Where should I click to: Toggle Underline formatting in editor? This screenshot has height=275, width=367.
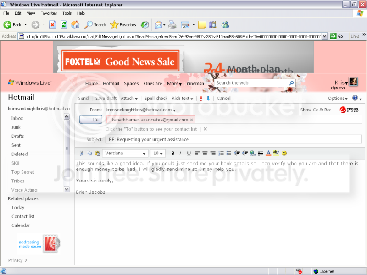pos(189,153)
